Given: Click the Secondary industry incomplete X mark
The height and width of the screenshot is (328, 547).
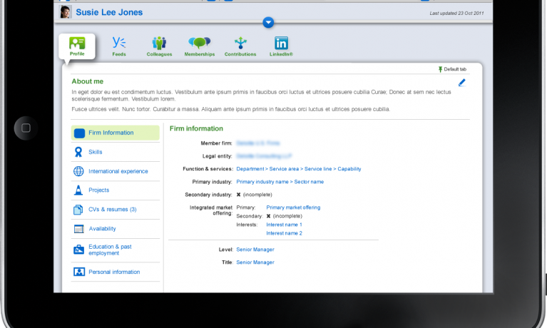Looking at the screenshot, I should 239,195.
